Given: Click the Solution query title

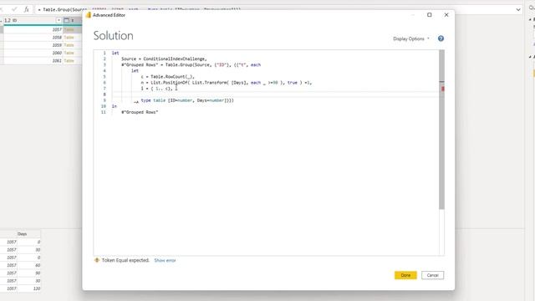Looking at the screenshot, I should coord(114,35).
